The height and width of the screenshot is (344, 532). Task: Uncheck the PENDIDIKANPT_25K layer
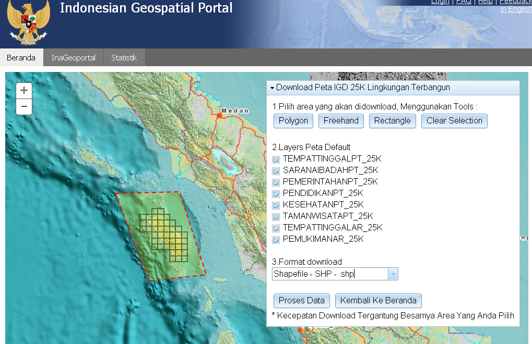(275, 194)
